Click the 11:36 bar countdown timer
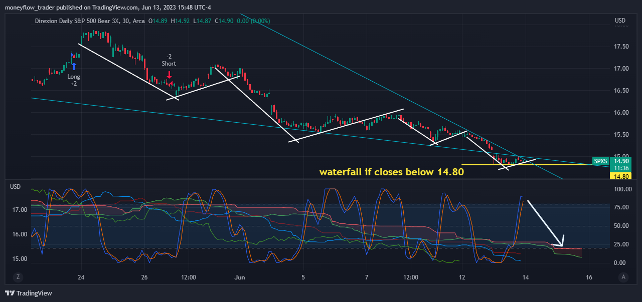The height and width of the screenshot is (302, 642). pyautogui.click(x=621, y=168)
